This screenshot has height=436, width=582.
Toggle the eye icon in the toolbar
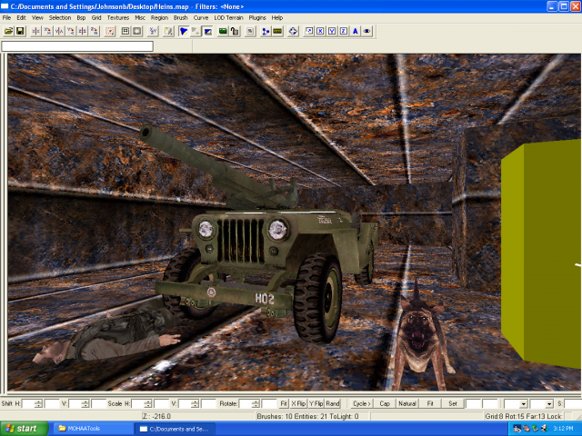point(367,31)
